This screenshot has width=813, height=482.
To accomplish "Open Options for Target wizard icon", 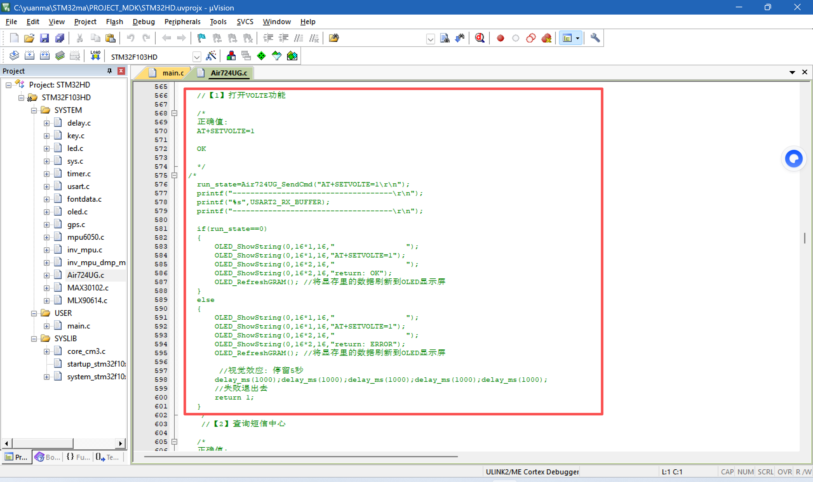I will click(x=211, y=56).
